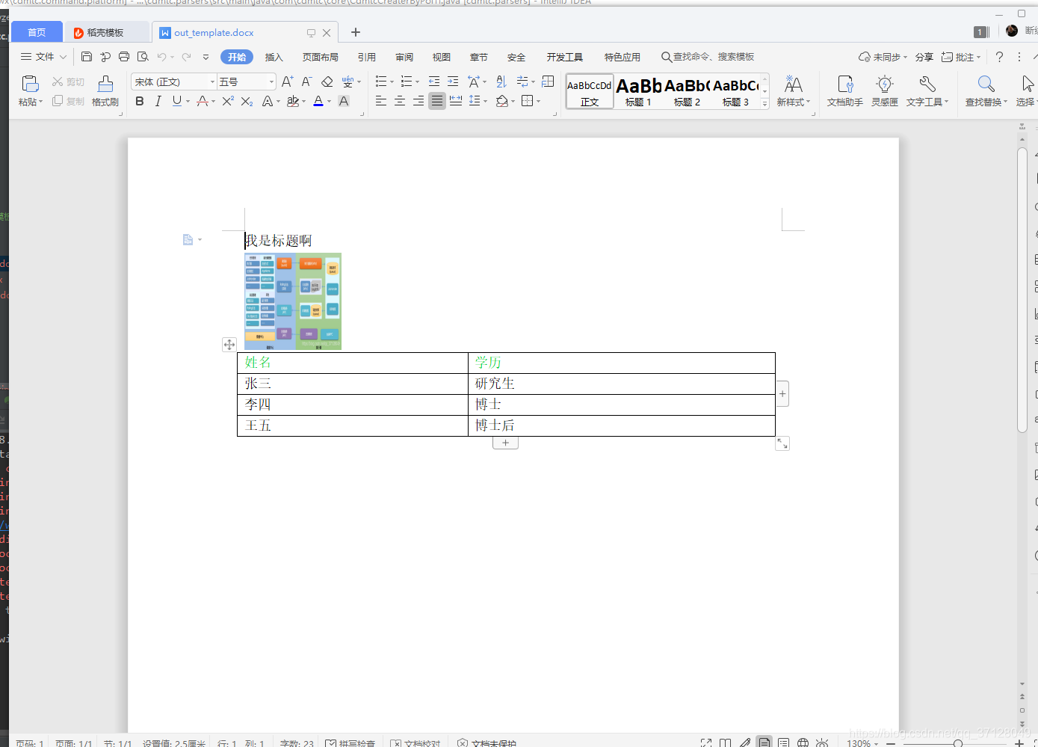1038x747 pixels.
Task: Open Print Preview from quick toolbar
Action: point(143,57)
